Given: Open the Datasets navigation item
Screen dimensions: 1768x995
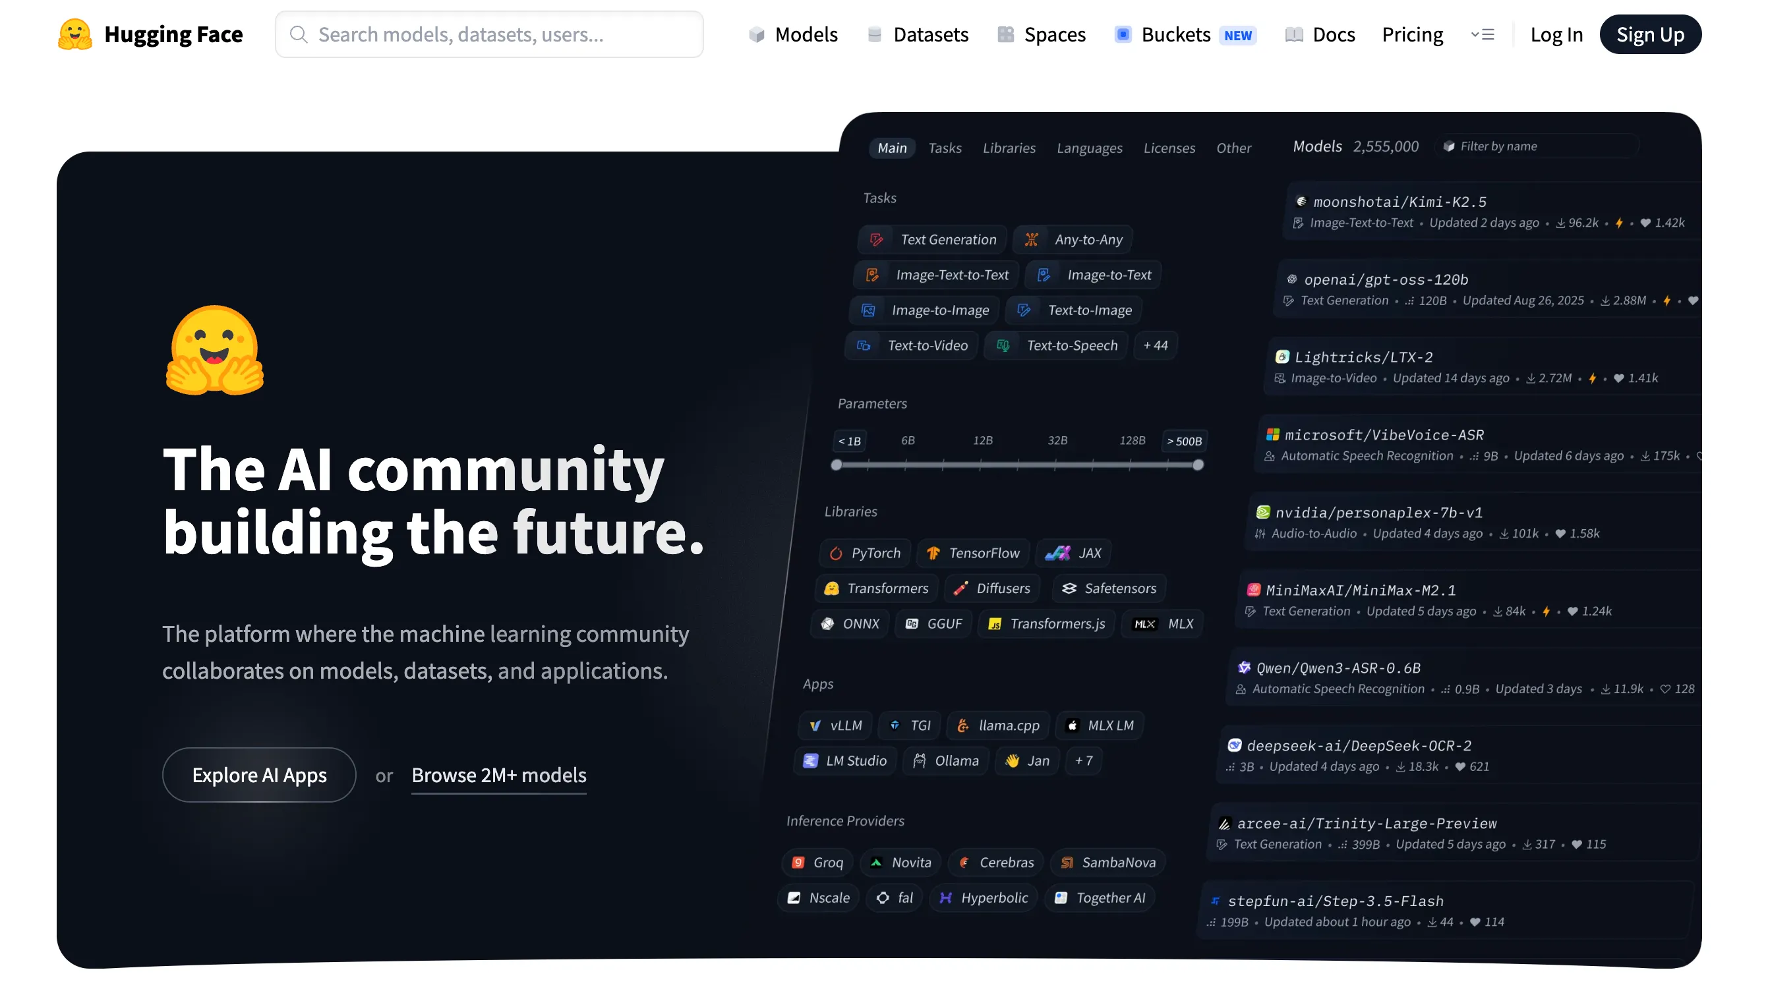Looking at the screenshot, I should pos(918,34).
